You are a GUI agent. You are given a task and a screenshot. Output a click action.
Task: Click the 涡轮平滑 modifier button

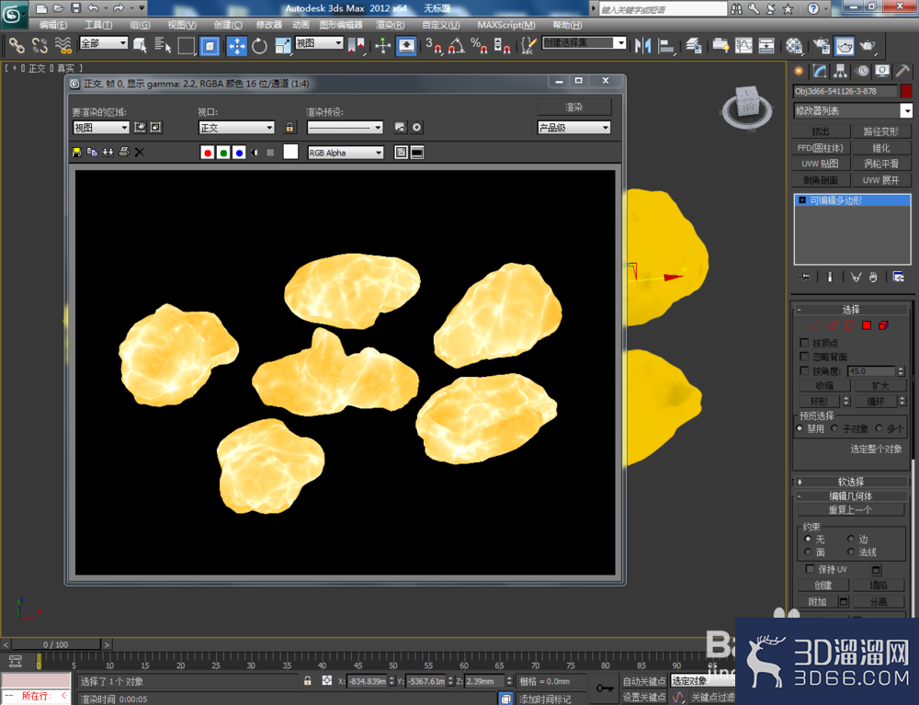[x=881, y=164]
